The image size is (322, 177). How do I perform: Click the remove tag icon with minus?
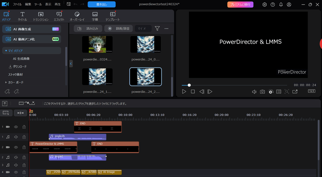(x=16, y=92)
